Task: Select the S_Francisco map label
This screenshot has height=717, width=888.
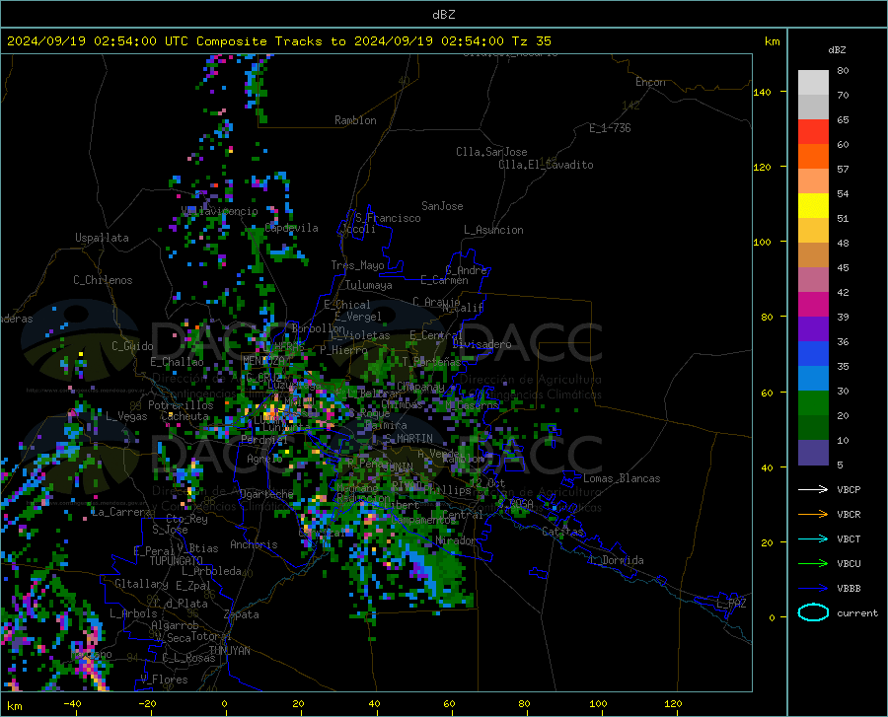Action: pos(389,218)
